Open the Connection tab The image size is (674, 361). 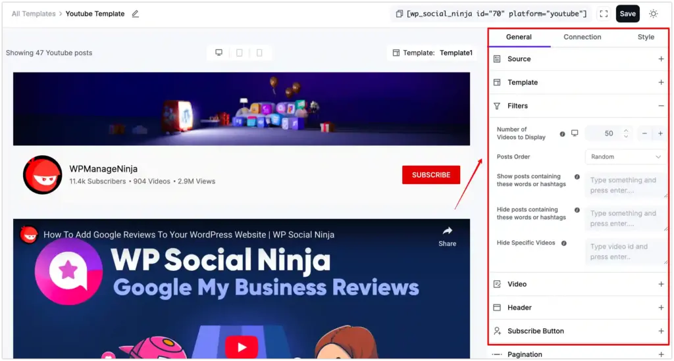pyautogui.click(x=582, y=37)
